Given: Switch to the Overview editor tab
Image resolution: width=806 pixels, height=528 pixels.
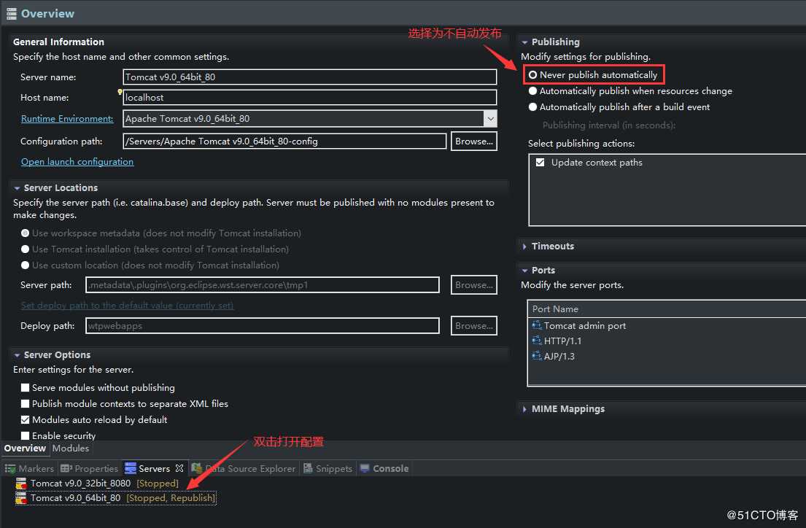Looking at the screenshot, I should pyautogui.click(x=25, y=449).
